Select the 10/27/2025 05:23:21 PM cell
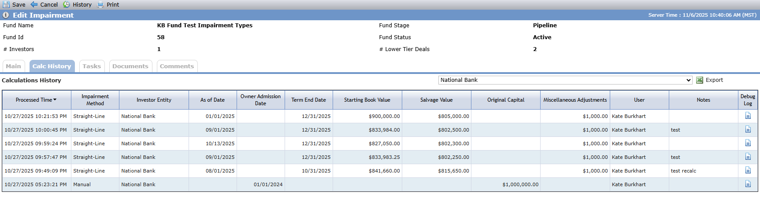This screenshot has width=760, height=217. (x=36, y=184)
